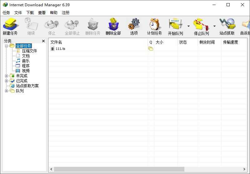Select the 文档 category
250x174 pixels.
26,56
